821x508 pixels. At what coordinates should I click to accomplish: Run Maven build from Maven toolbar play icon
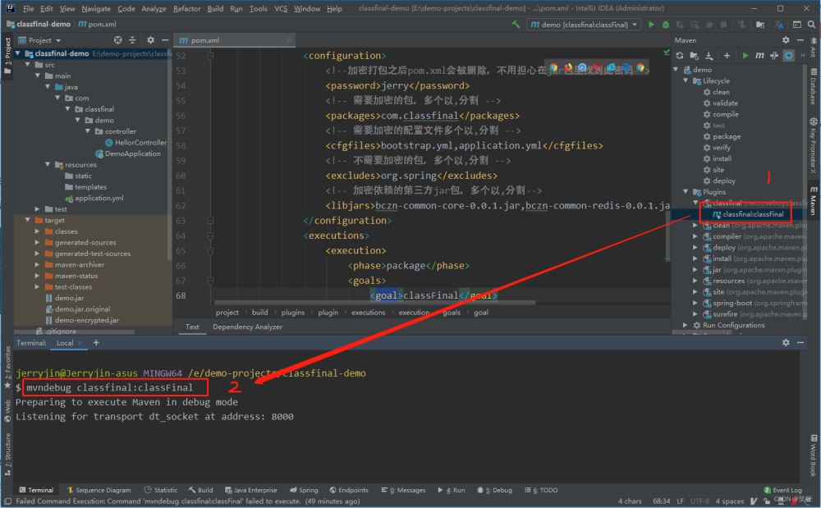point(745,56)
